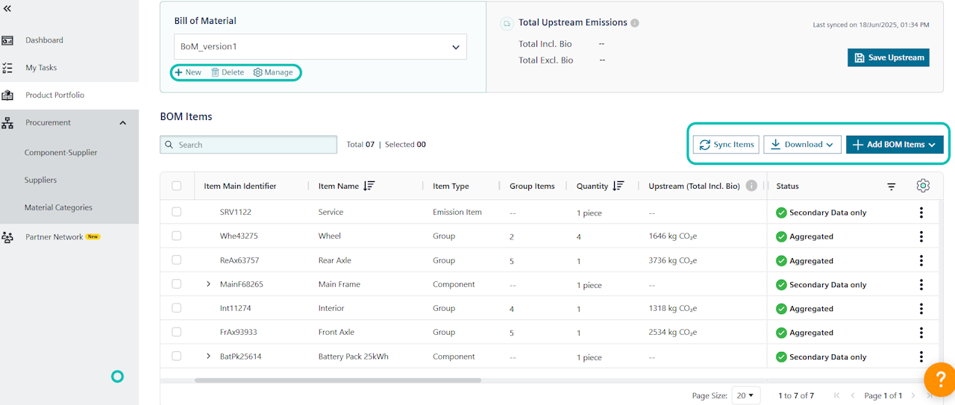Open Suppliers under Procurement
Viewport: 955px width, 405px height.
[x=40, y=180]
